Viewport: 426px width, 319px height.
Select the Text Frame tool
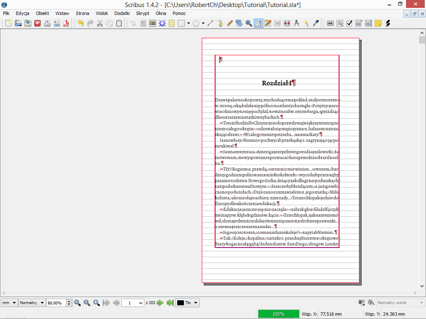(x=143, y=23)
